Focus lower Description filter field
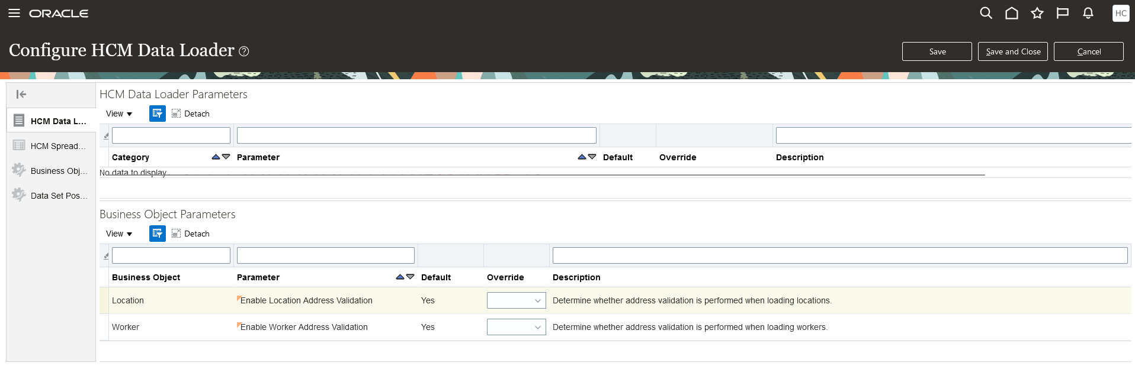1135x366 pixels. click(840, 255)
